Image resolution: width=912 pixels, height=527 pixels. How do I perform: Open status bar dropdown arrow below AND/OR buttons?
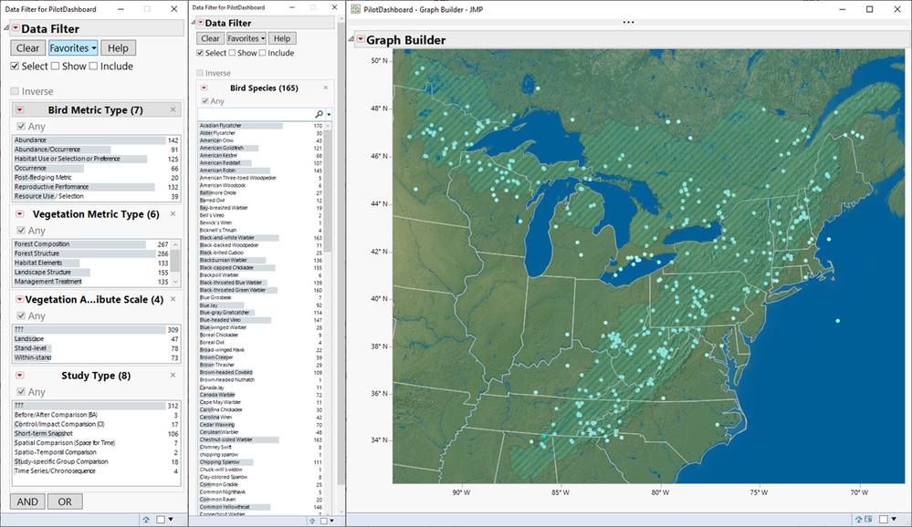point(171,520)
